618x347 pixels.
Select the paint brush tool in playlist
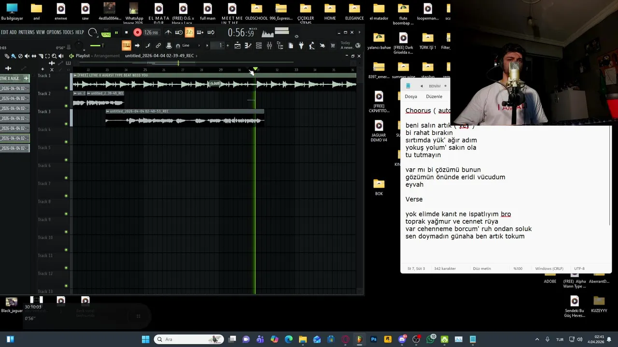(x=14, y=56)
